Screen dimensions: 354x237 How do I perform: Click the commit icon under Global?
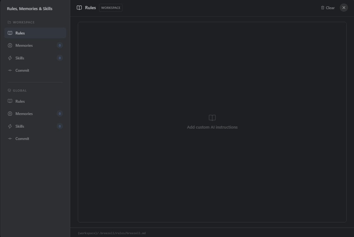(x=10, y=139)
